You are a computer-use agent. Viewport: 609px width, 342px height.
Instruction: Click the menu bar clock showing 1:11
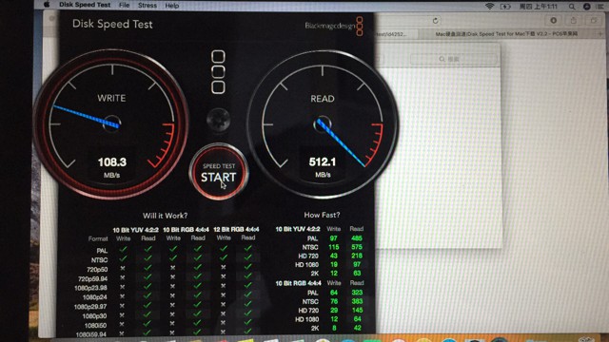pyautogui.click(x=539, y=7)
